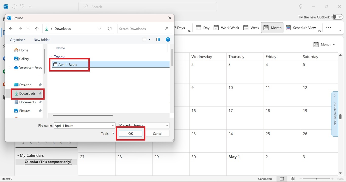Toggle the preview pane icon
This screenshot has height=182, width=346.
pyautogui.click(x=158, y=39)
